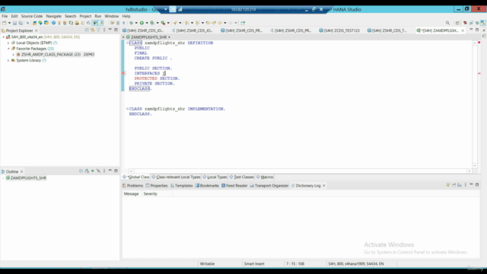Screen dimensions: 487x274
Task: Toggle the green filter dot in Outline toolbar
Action: (93, 170)
